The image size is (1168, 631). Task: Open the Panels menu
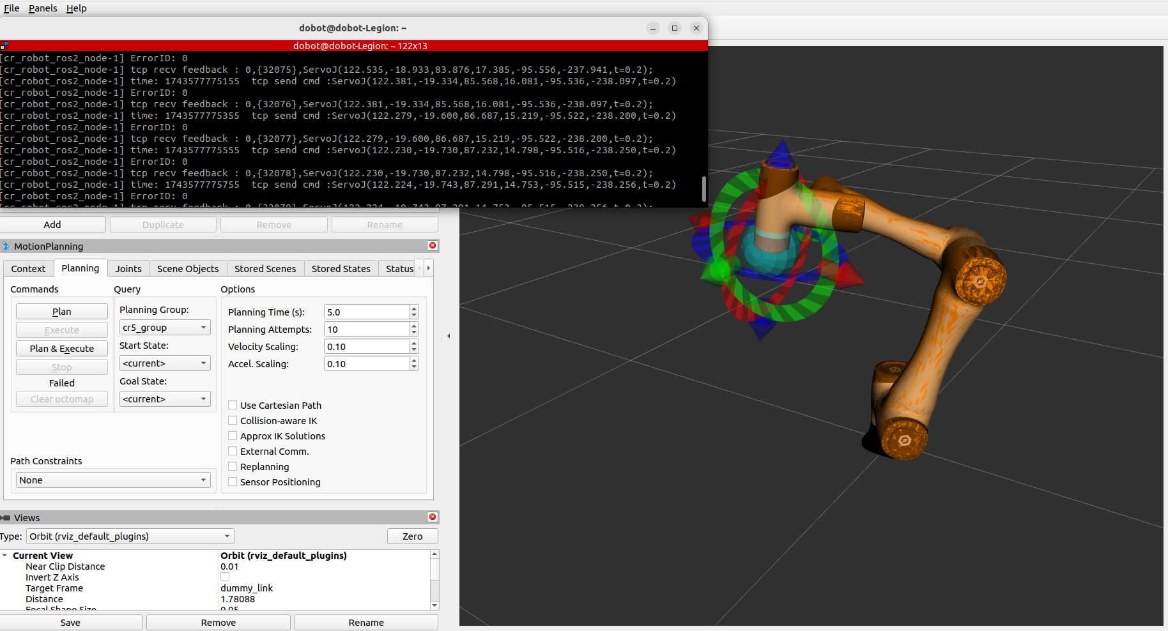43,8
